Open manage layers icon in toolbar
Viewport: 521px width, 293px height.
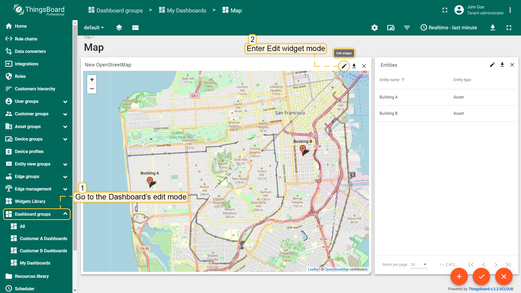click(x=119, y=28)
